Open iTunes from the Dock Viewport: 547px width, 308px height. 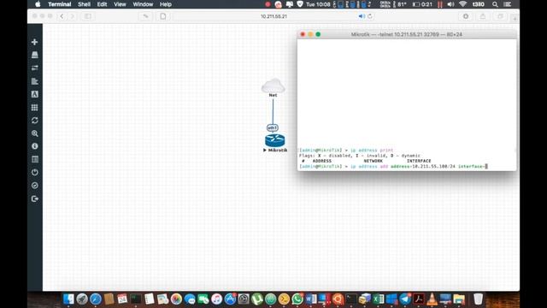tap(216, 299)
